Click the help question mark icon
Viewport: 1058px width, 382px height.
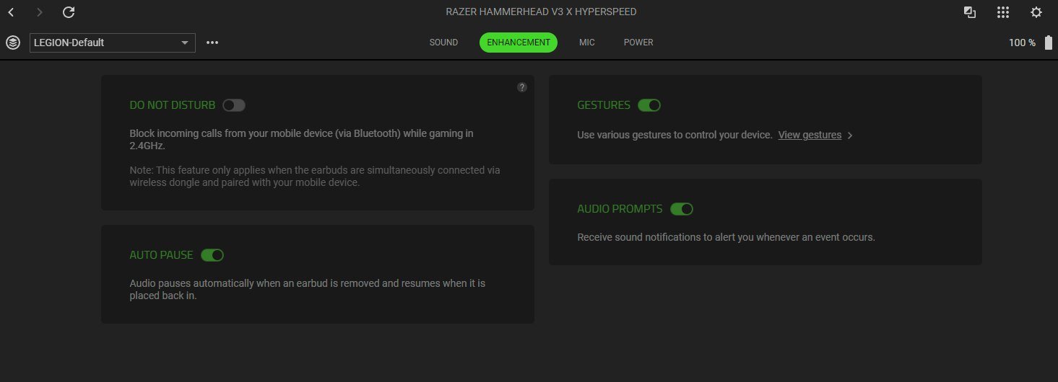[x=522, y=87]
